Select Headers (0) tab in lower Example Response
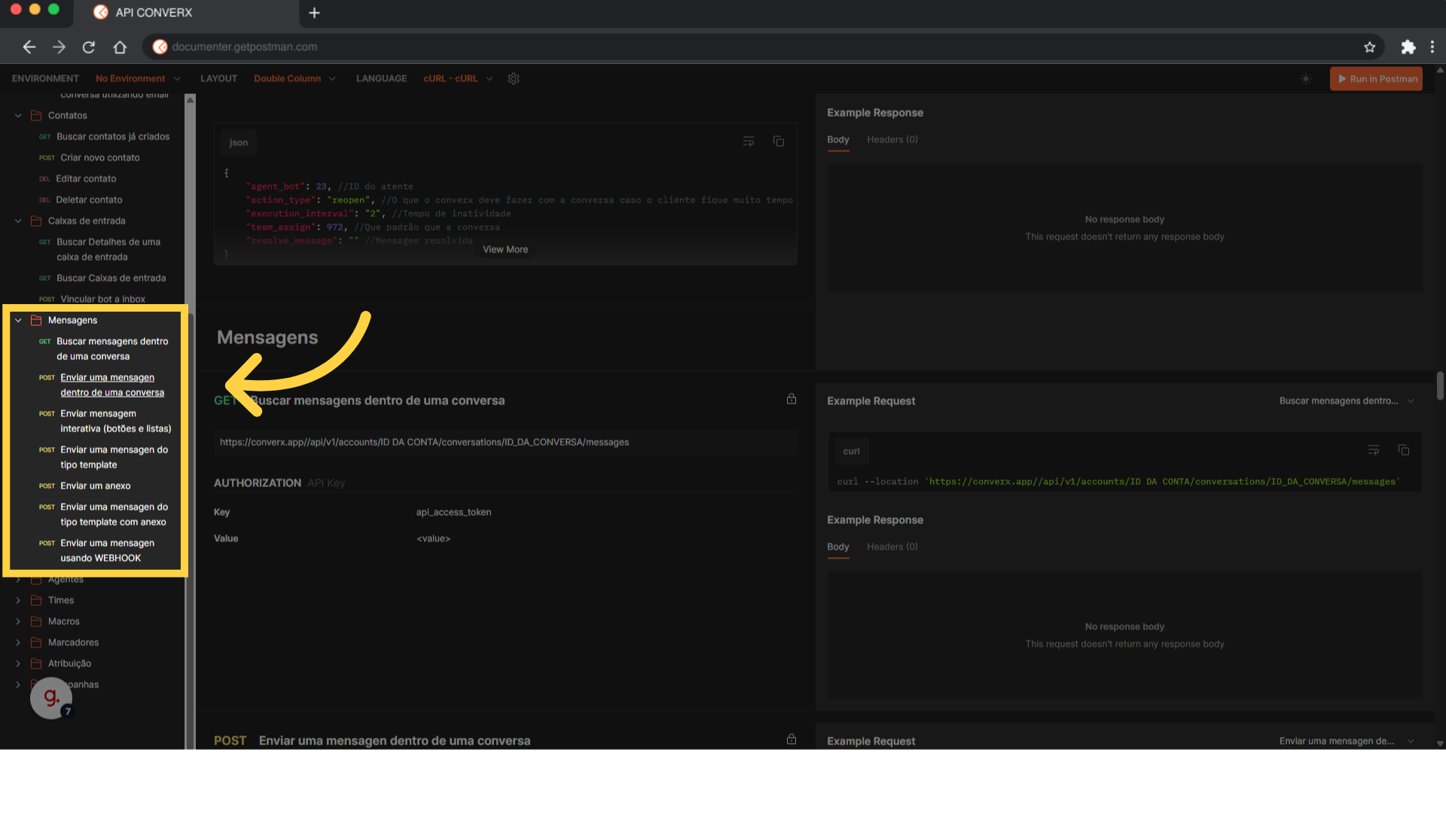 coord(892,547)
